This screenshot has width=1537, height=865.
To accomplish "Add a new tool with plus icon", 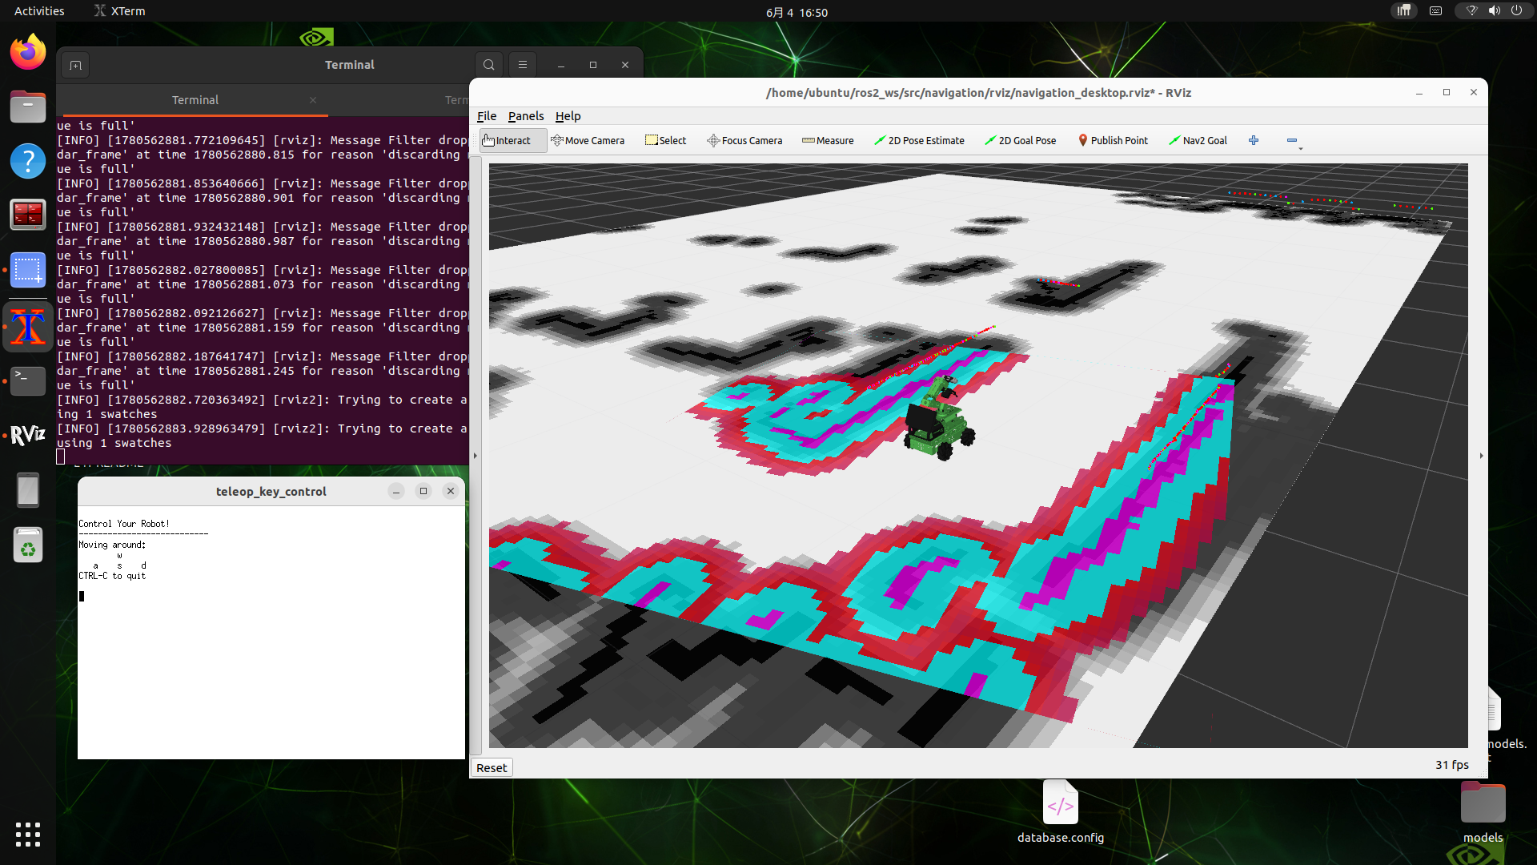I will 1254,140.
